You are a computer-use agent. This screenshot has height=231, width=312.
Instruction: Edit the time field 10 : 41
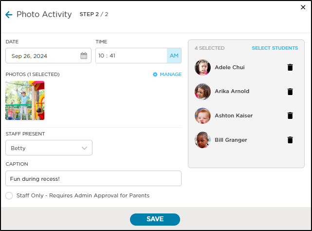click(x=131, y=56)
